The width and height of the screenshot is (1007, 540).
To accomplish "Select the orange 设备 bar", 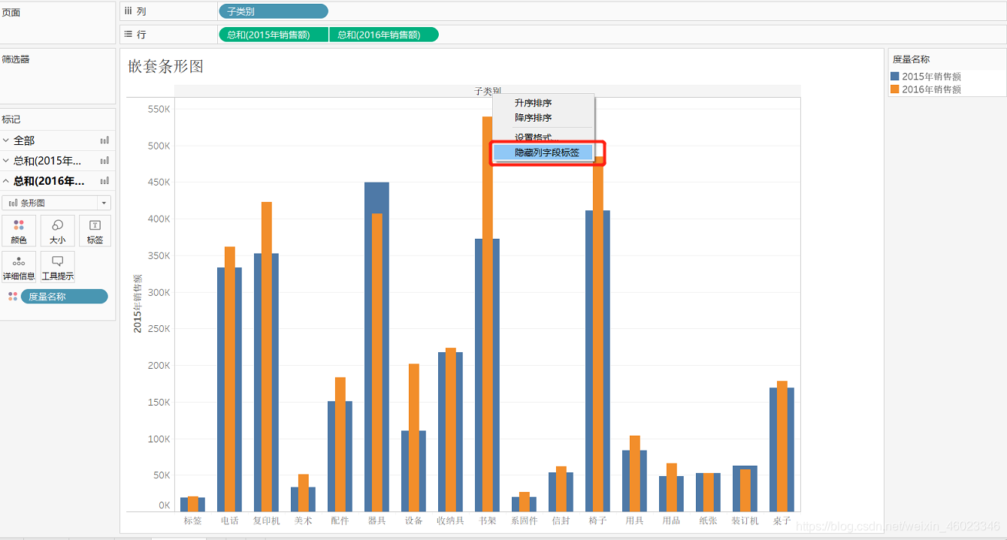I will tap(413, 438).
